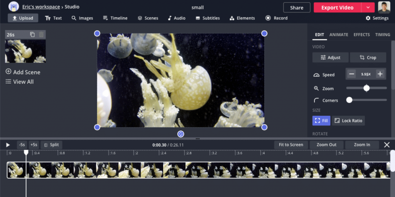395x197 pixels.
Task: Expand the Export Video dropdown arrow
Action: (368, 8)
